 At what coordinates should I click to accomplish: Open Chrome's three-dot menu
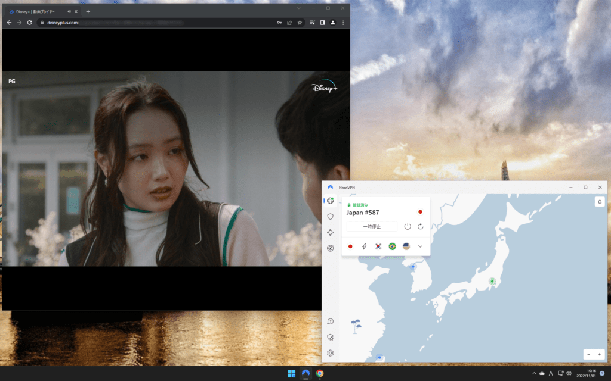pyautogui.click(x=343, y=23)
